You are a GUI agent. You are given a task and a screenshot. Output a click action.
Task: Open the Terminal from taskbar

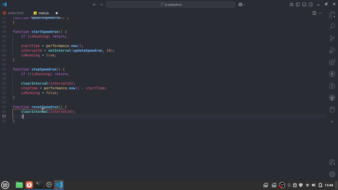[x=39, y=185]
